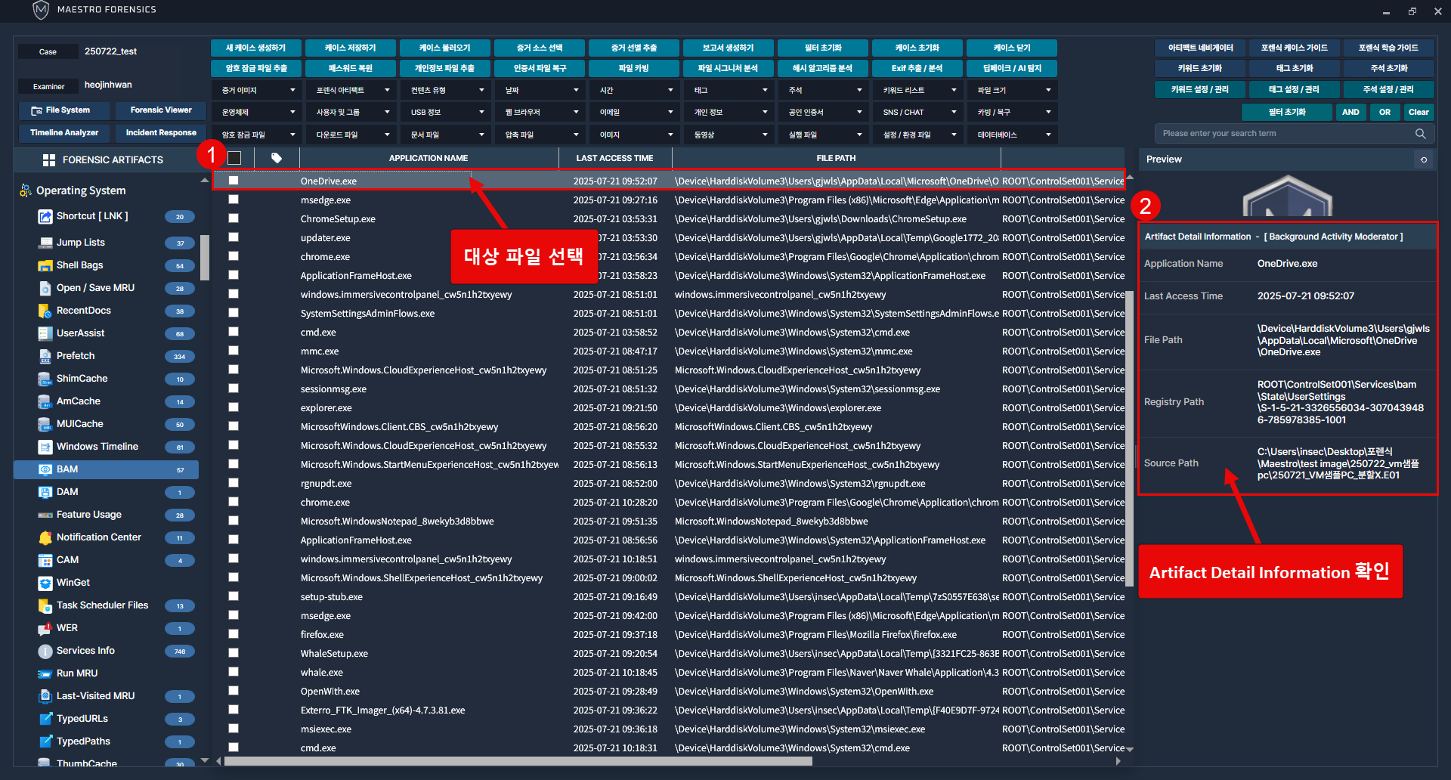Image resolution: width=1451 pixels, height=780 pixels.
Task: Click the search magnifier icon
Action: coord(1420,134)
